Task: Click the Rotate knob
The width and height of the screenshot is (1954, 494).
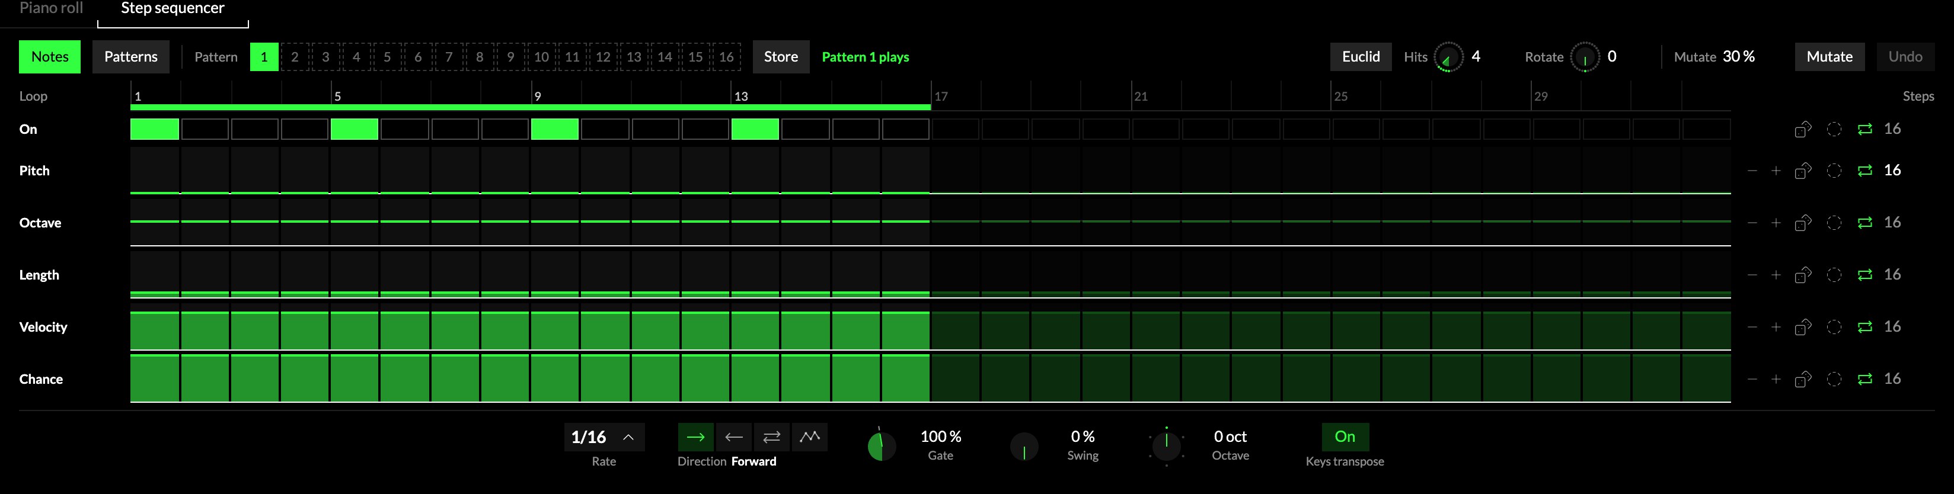Action: (x=1585, y=57)
